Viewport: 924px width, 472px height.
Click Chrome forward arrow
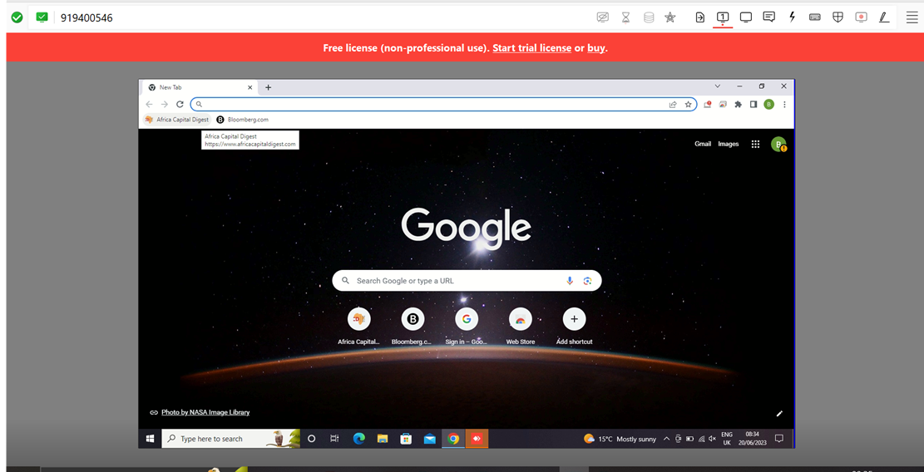(x=165, y=104)
